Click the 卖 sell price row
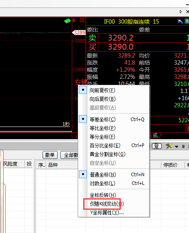 click(137, 38)
